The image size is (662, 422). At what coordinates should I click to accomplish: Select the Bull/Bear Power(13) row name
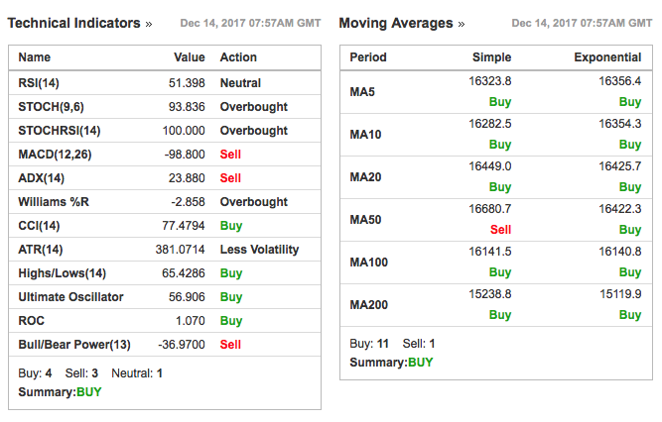[x=74, y=345]
